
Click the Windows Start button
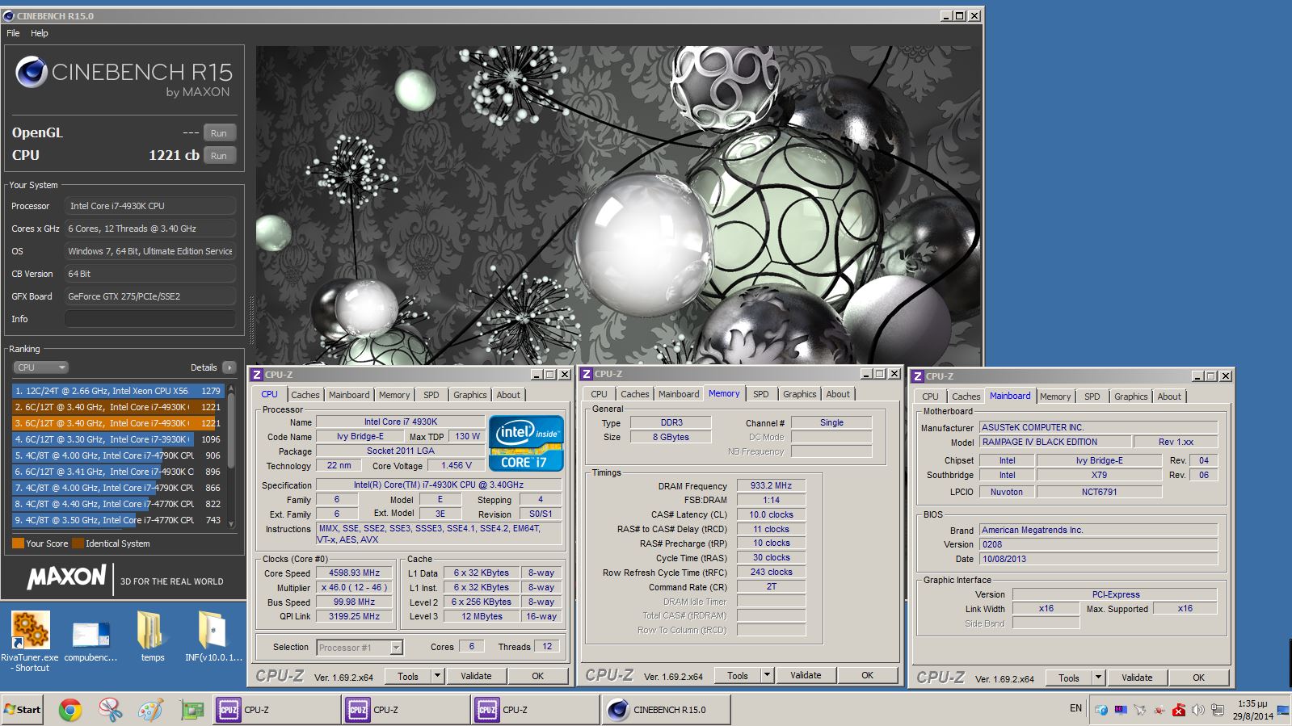click(x=23, y=710)
